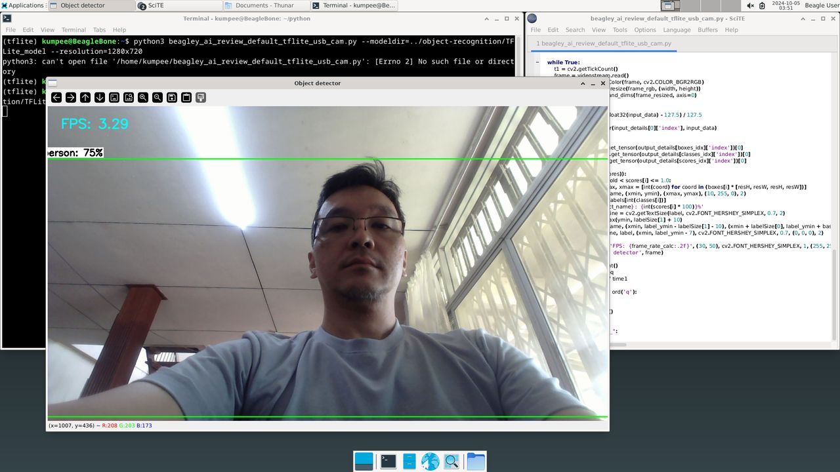The height and width of the screenshot is (472, 840).
Task: Open SciTE View menu
Action: tap(598, 29)
